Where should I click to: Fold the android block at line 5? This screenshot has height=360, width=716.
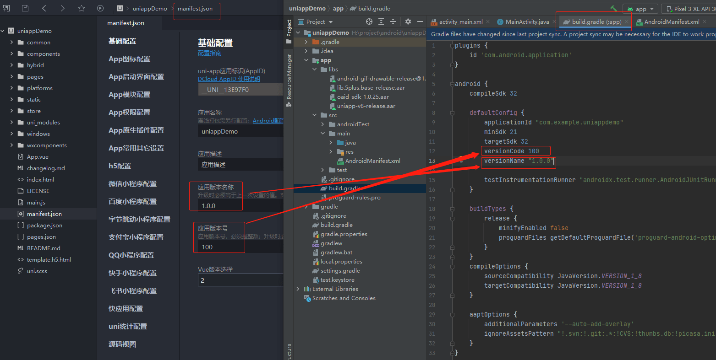452,84
